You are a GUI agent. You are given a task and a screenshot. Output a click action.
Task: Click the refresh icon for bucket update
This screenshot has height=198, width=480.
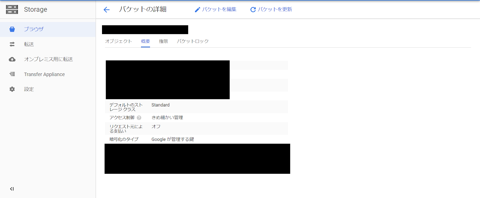[253, 10]
